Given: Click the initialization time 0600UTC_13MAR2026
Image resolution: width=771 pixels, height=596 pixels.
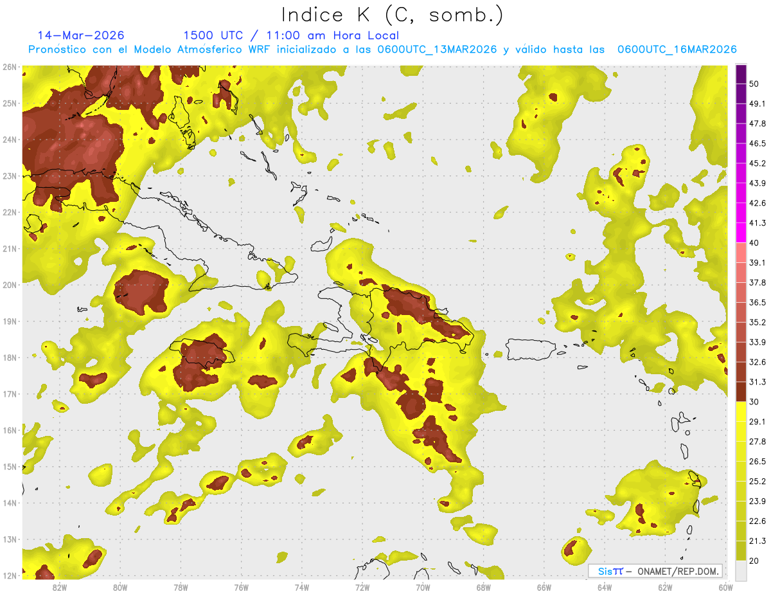Looking at the screenshot, I should pyautogui.click(x=437, y=50).
